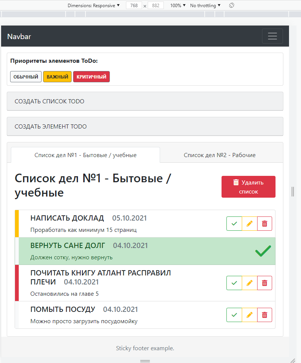Click the red Критичный priority swatch
The image size is (301, 363).
[x=91, y=76]
